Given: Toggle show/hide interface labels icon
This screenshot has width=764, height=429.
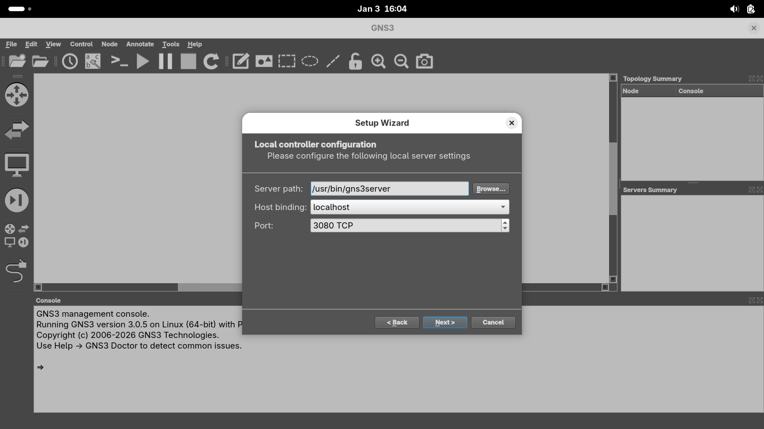Looking at the screenshot, I should click(93, 61).
